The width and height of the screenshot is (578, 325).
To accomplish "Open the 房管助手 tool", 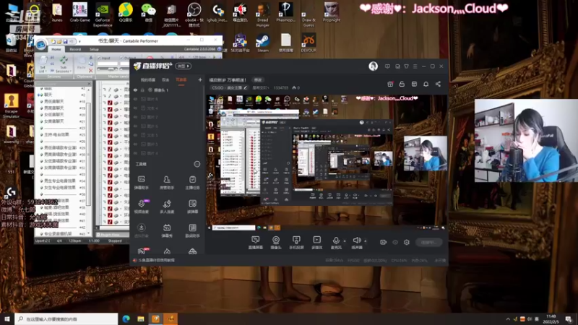I will coord(167,183).
